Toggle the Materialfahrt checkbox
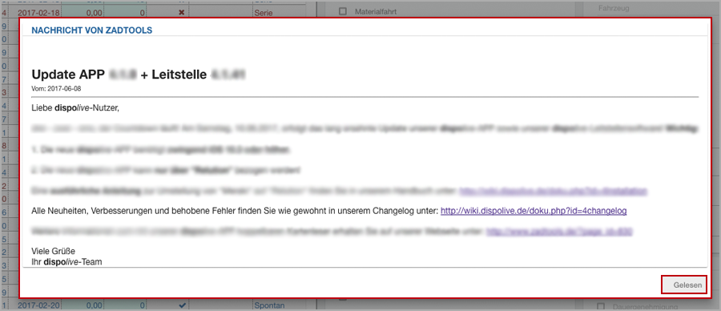 (x=343, y=11)
